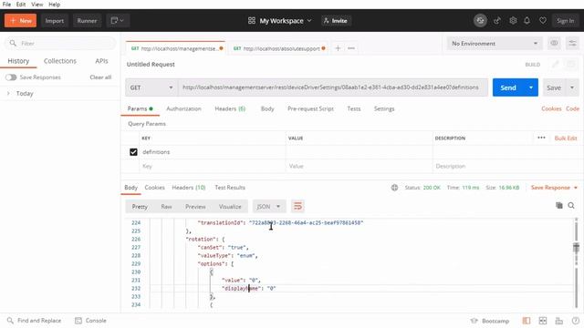Click the response body vertical scrollbar thumb
584x328 pixels.
(576, 248)
